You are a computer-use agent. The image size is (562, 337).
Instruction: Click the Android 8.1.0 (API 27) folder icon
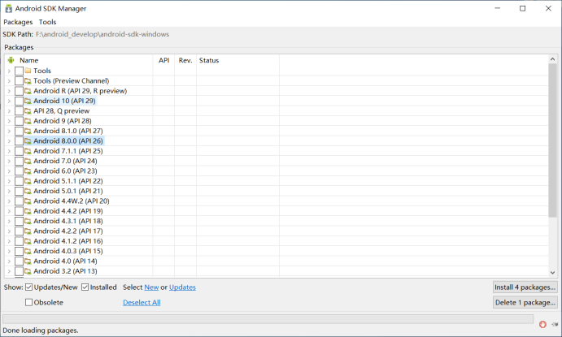(28, 131)
